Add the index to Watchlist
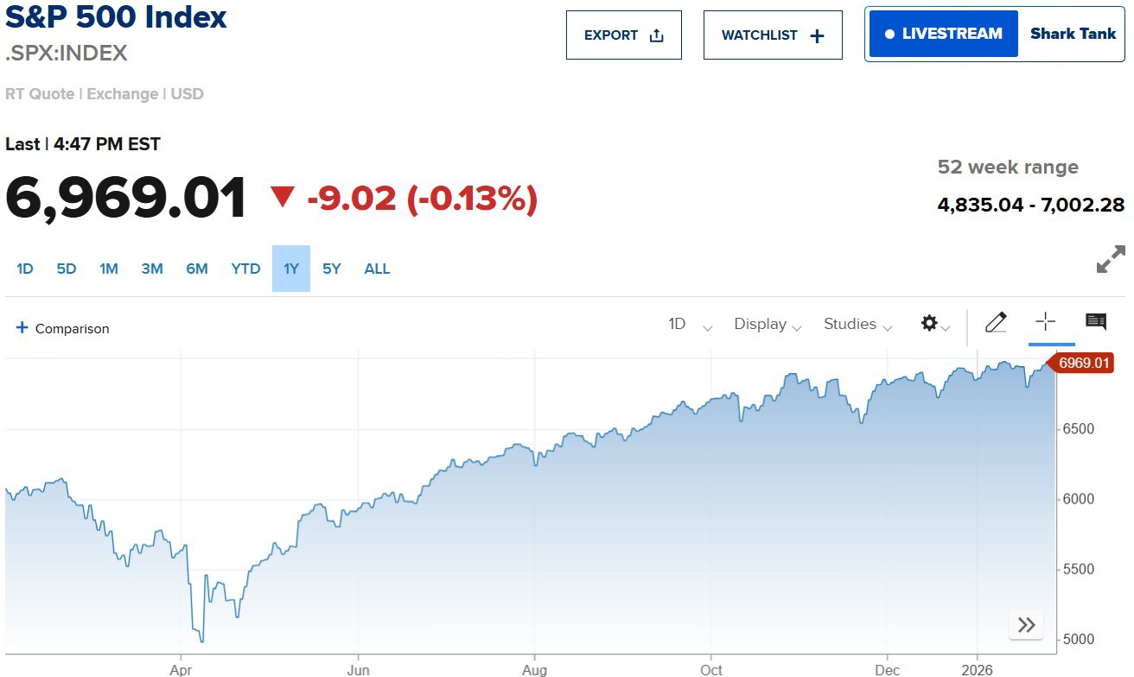The width and height of the screenshot is (1134, 677). click(x=772, y=35)
